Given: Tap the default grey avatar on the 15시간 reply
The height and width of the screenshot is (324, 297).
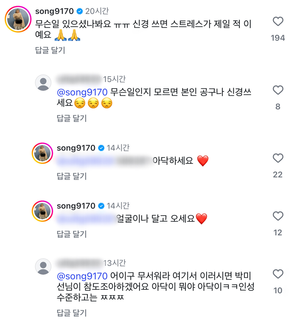Looking at the screenshot, I should (x=43, y=83).
